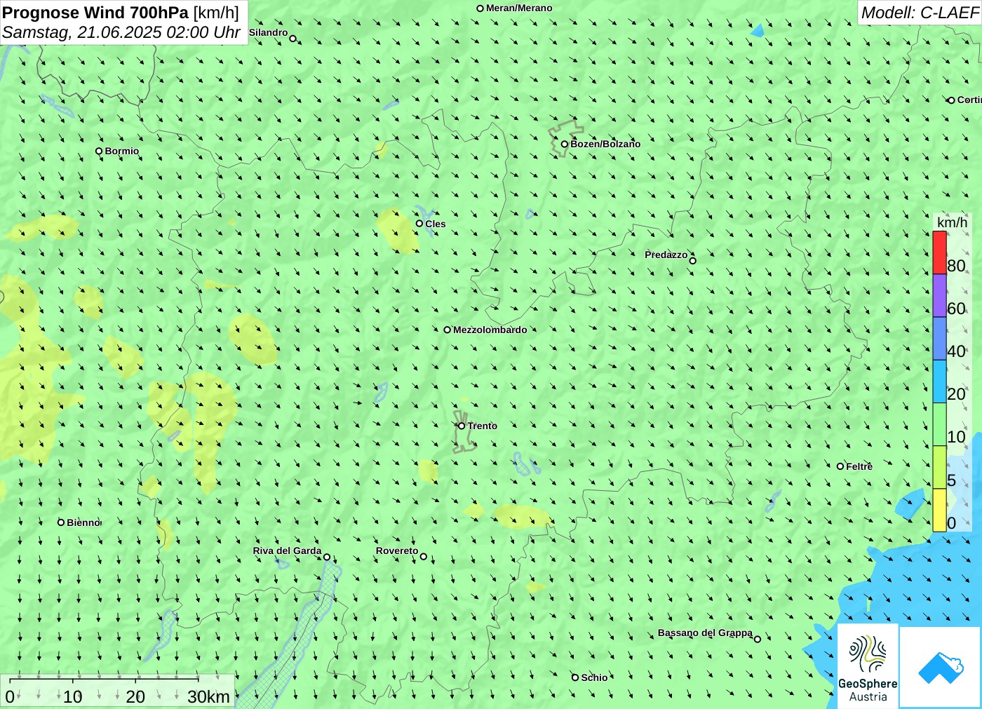The image size is (982, 709).
Task: Click the Cortina city marker
Action: coord(951,100)
